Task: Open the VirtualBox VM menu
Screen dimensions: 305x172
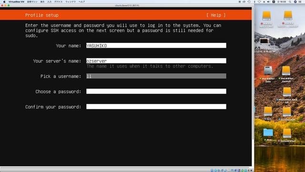Action: coord(16,1)
